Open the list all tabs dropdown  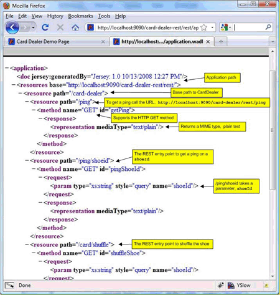click(273, 42)
